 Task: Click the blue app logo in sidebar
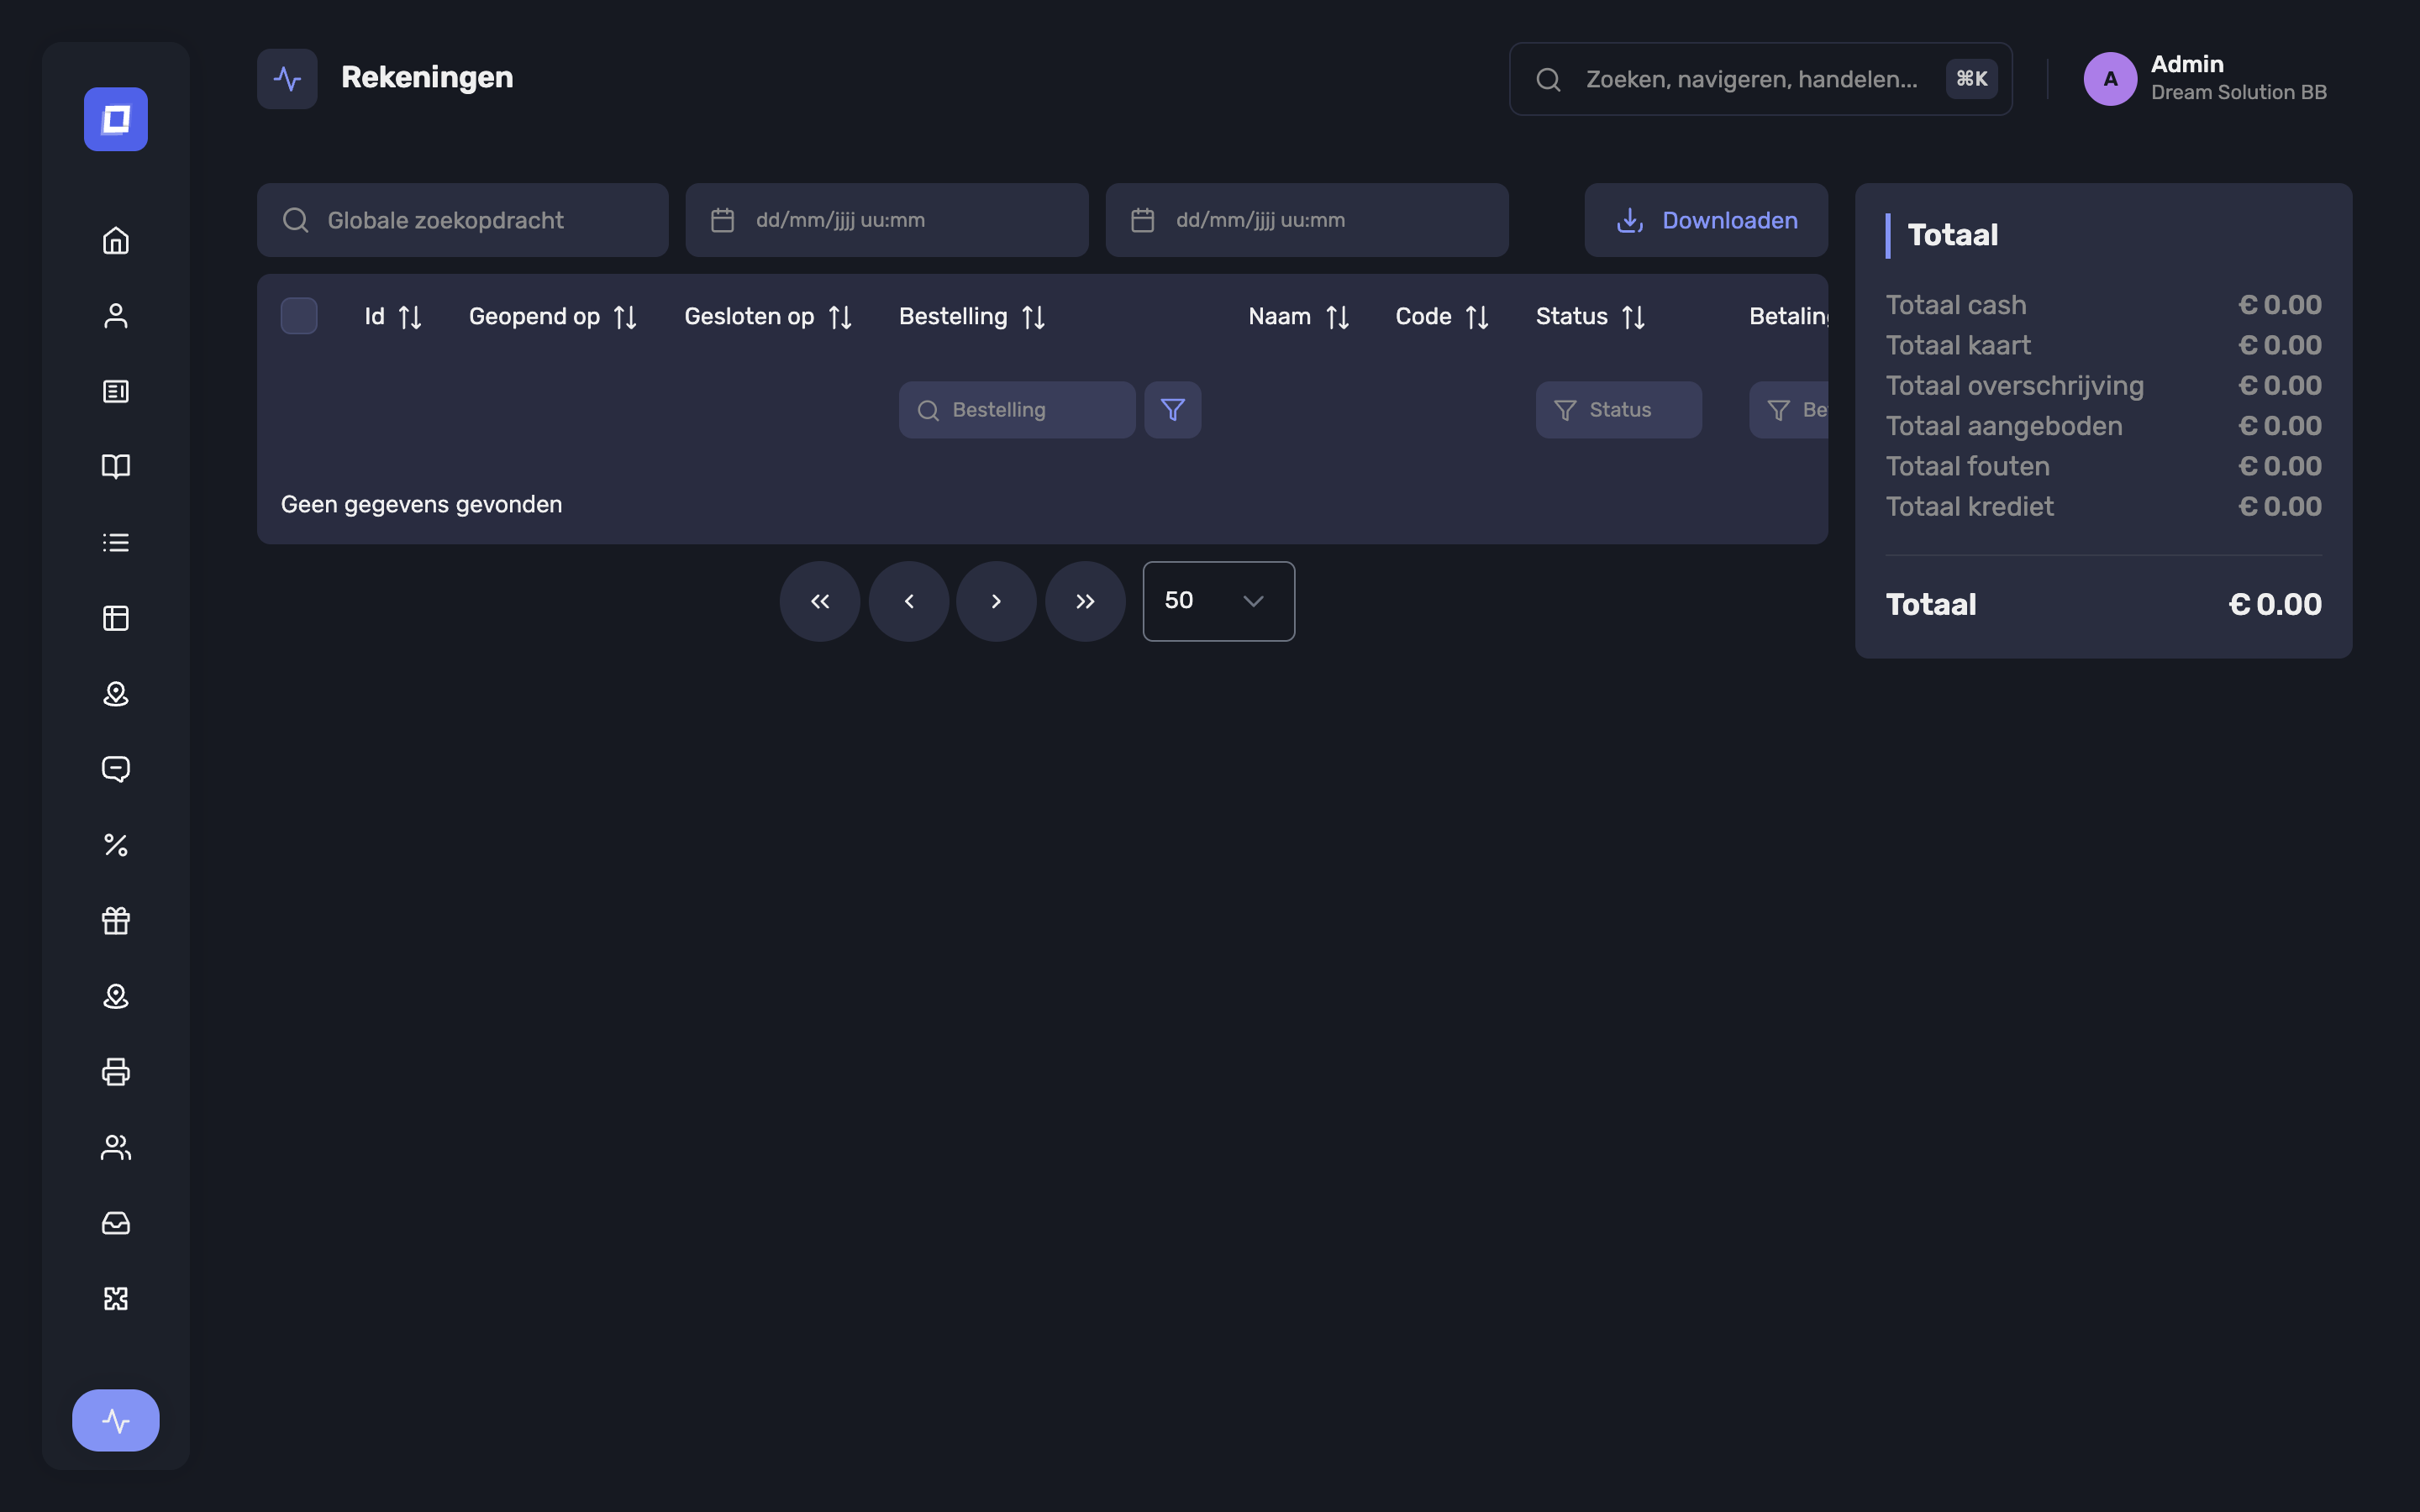click(x=116, y=119)
